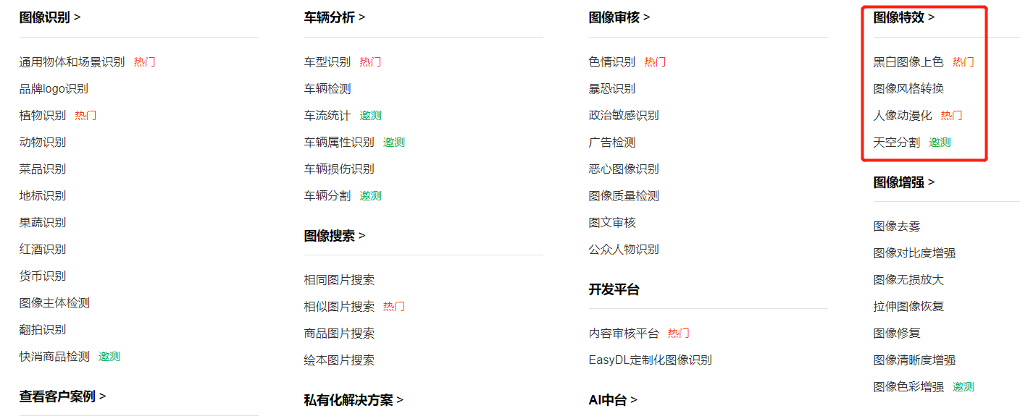Open the 图像搜索 category heading

pos(335,236)
